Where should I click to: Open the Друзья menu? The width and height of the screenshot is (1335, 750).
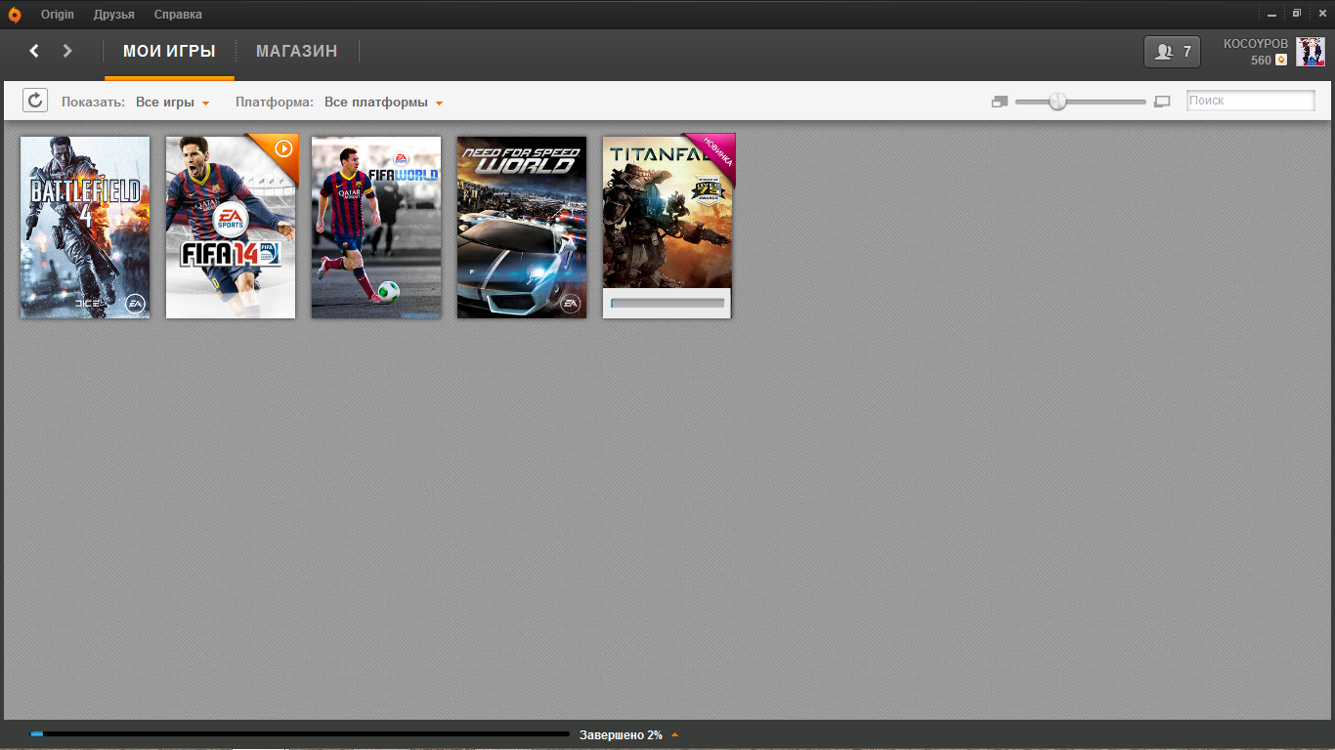[x=114, y=15]
